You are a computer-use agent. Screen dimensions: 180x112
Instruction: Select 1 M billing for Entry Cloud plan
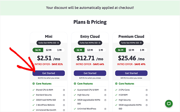[x=101, y=50]
